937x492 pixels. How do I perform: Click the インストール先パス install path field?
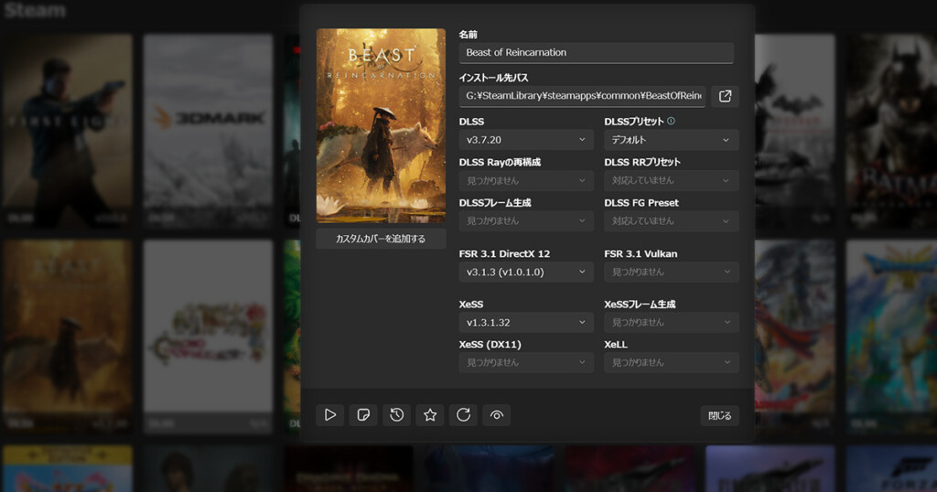(582, 96)
